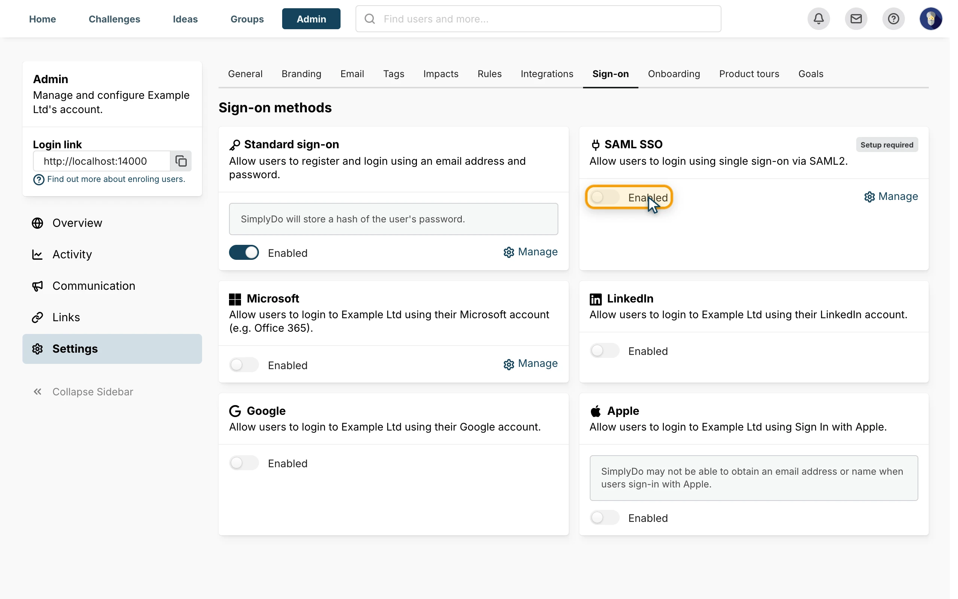Go to Challenges in top navigation

[115, 19]
